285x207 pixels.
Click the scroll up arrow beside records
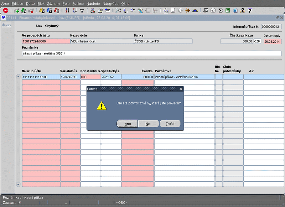pyautogui.click(x=18, y=76)
